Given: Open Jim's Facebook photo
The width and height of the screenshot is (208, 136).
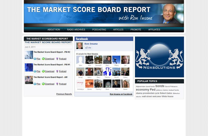Looking at the screenshot, I should pyautogui.click(x=125, y=60).
